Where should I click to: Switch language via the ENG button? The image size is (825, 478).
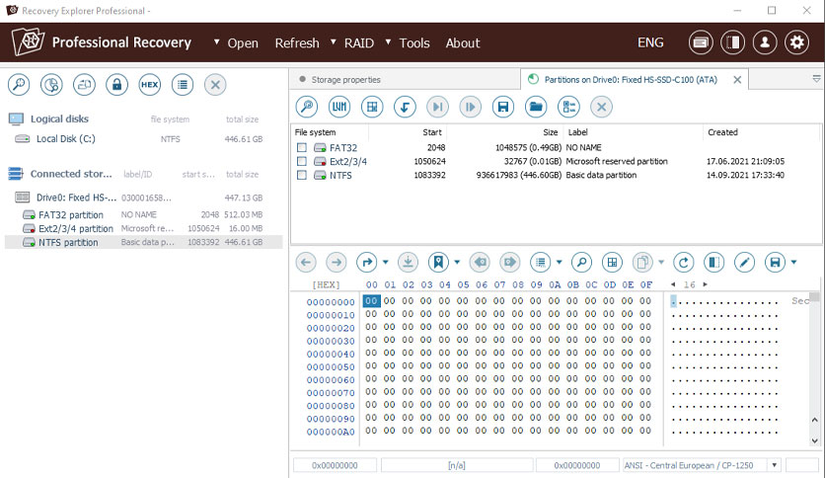coord(650,42)
